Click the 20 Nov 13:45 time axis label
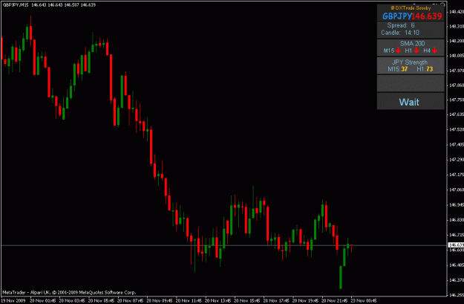464x304 pixels. pos(218,301)
